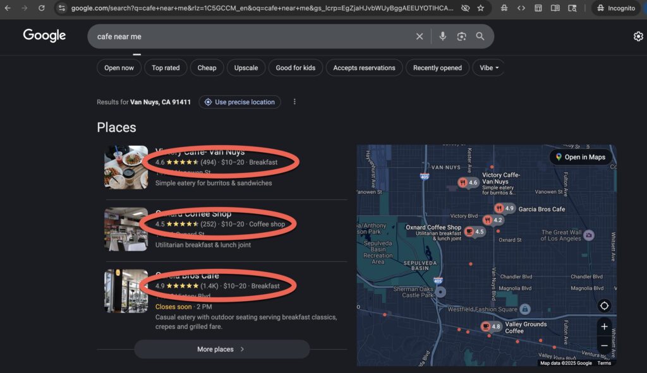Reload the page with the refresh icon
This screenshot has width=647, height=373.
(x=42, y=8)
